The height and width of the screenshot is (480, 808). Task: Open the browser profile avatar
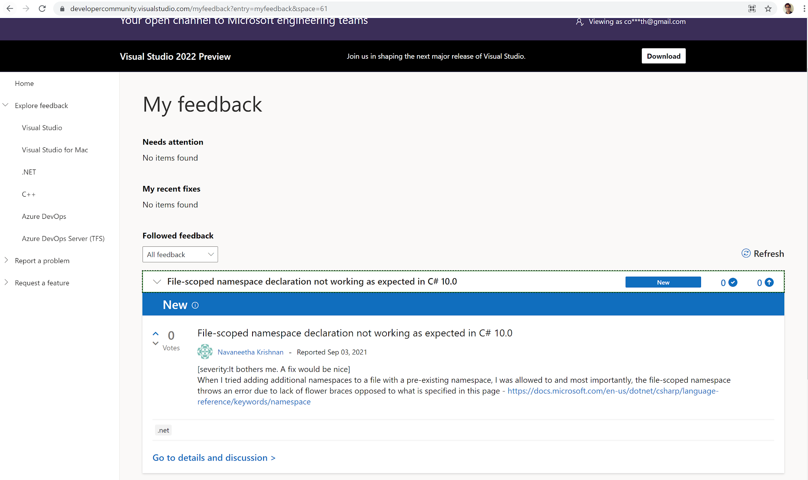click(x=788, y=9)
